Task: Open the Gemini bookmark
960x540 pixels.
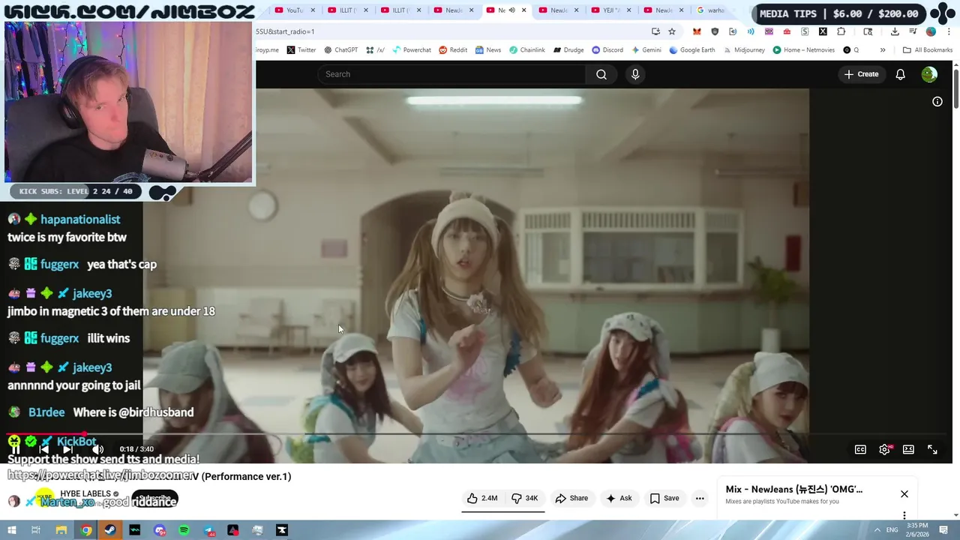Action: (x=646, y=50)
